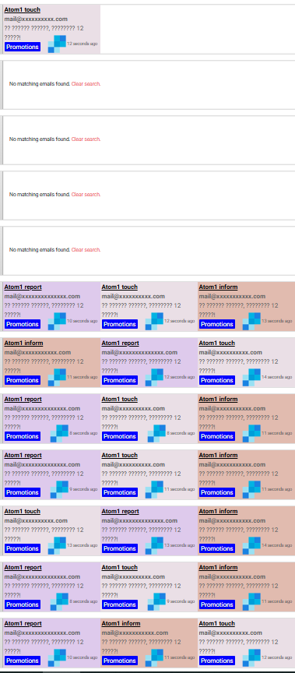Image resolution: width=295 pixels, height=673 pixels.
Task: Select pixel logo on Atom1 touch 14 seconds ago
Action: tap(251, 377)
